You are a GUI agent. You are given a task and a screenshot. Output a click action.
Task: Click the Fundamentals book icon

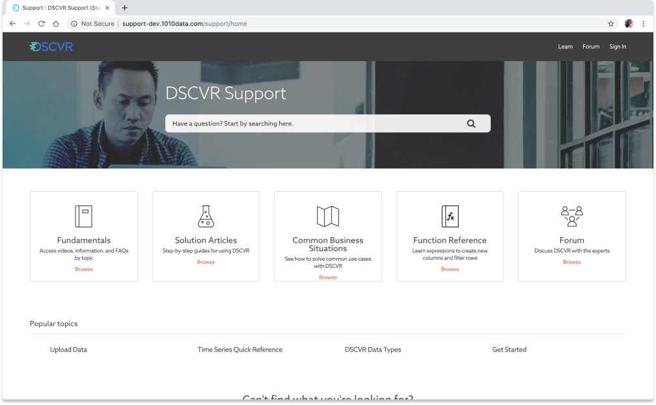pos(84,216)
